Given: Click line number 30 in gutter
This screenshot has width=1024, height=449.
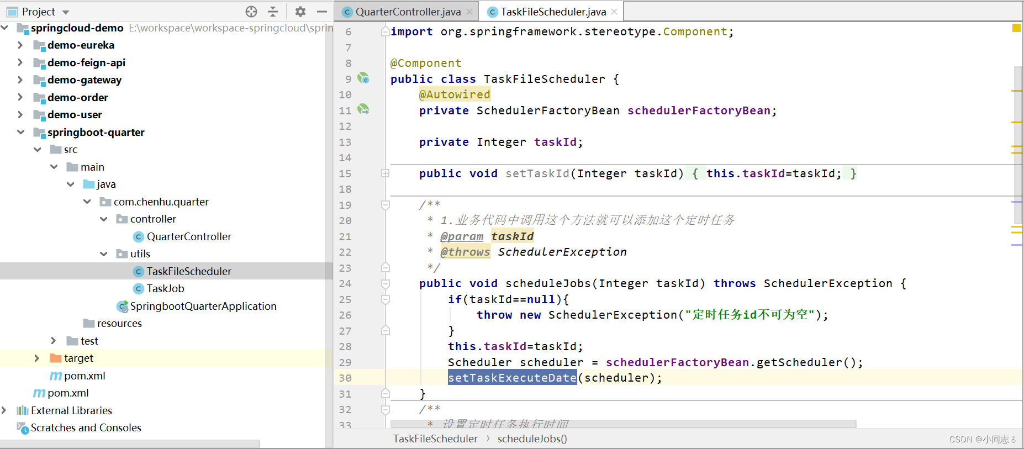Looking at the screenshot, I should 345,378.
